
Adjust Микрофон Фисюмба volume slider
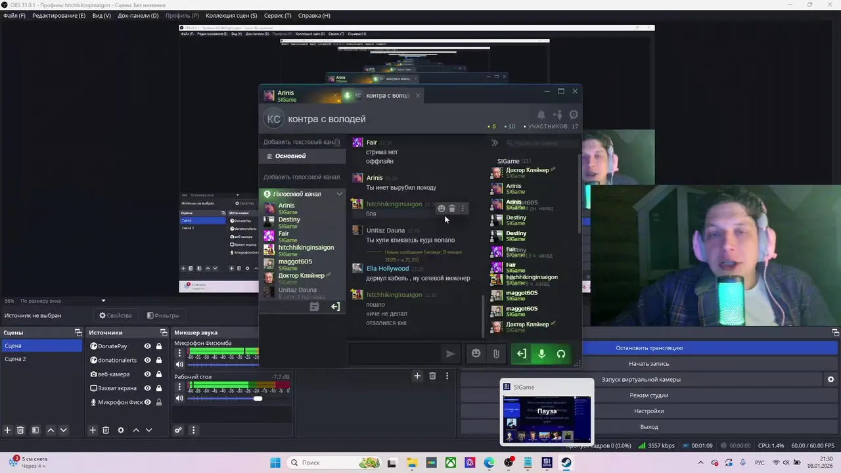[x=223, y=364]
